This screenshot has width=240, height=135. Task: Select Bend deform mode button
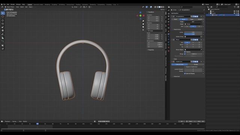click(x=183, y=19)
